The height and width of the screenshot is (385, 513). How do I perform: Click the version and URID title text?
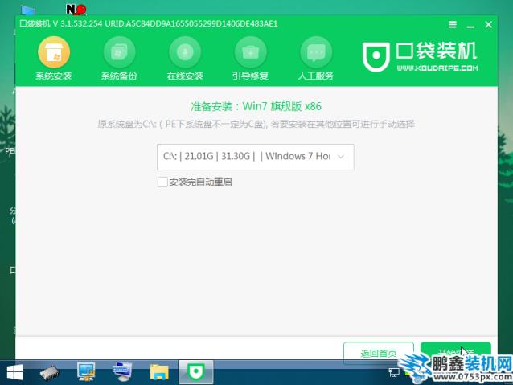[x=149, y=24]
